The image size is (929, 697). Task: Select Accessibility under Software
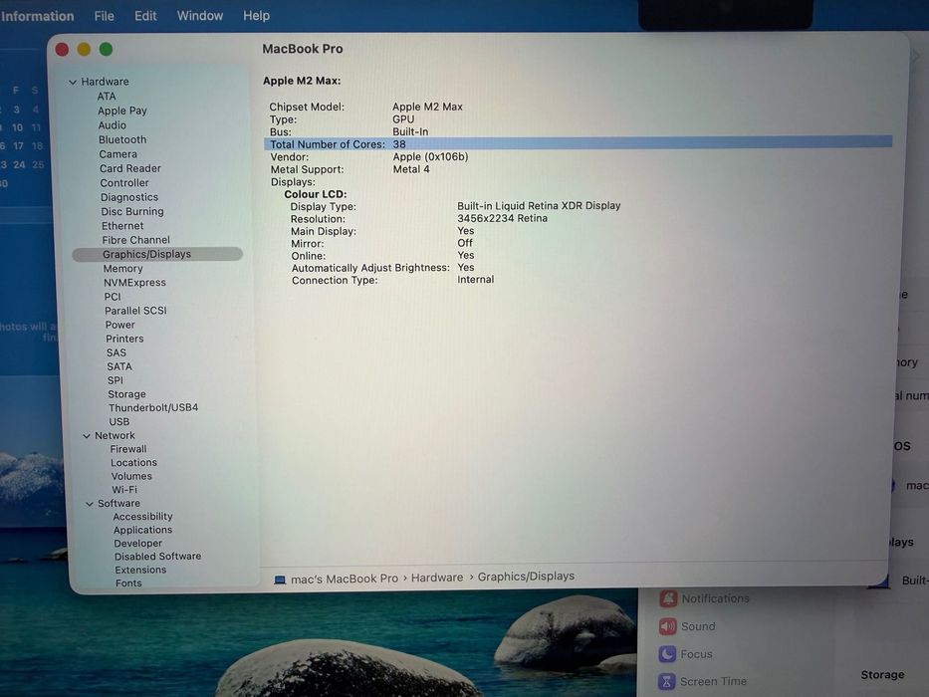142,517
